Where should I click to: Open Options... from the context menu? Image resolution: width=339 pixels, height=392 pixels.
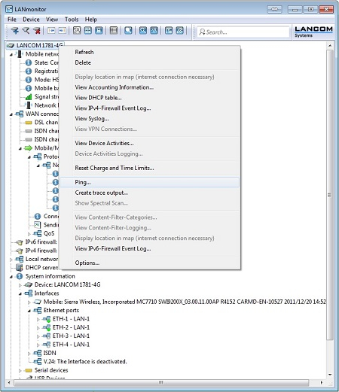[150, 263]
